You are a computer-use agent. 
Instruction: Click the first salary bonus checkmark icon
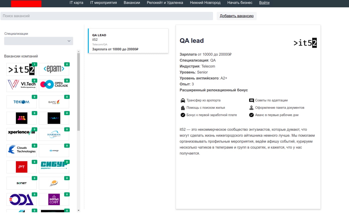click(x=183, y=115)
